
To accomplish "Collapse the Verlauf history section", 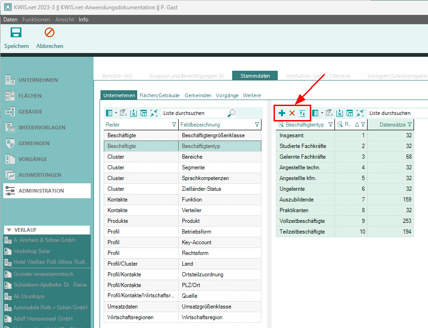I will click(9, 230).
